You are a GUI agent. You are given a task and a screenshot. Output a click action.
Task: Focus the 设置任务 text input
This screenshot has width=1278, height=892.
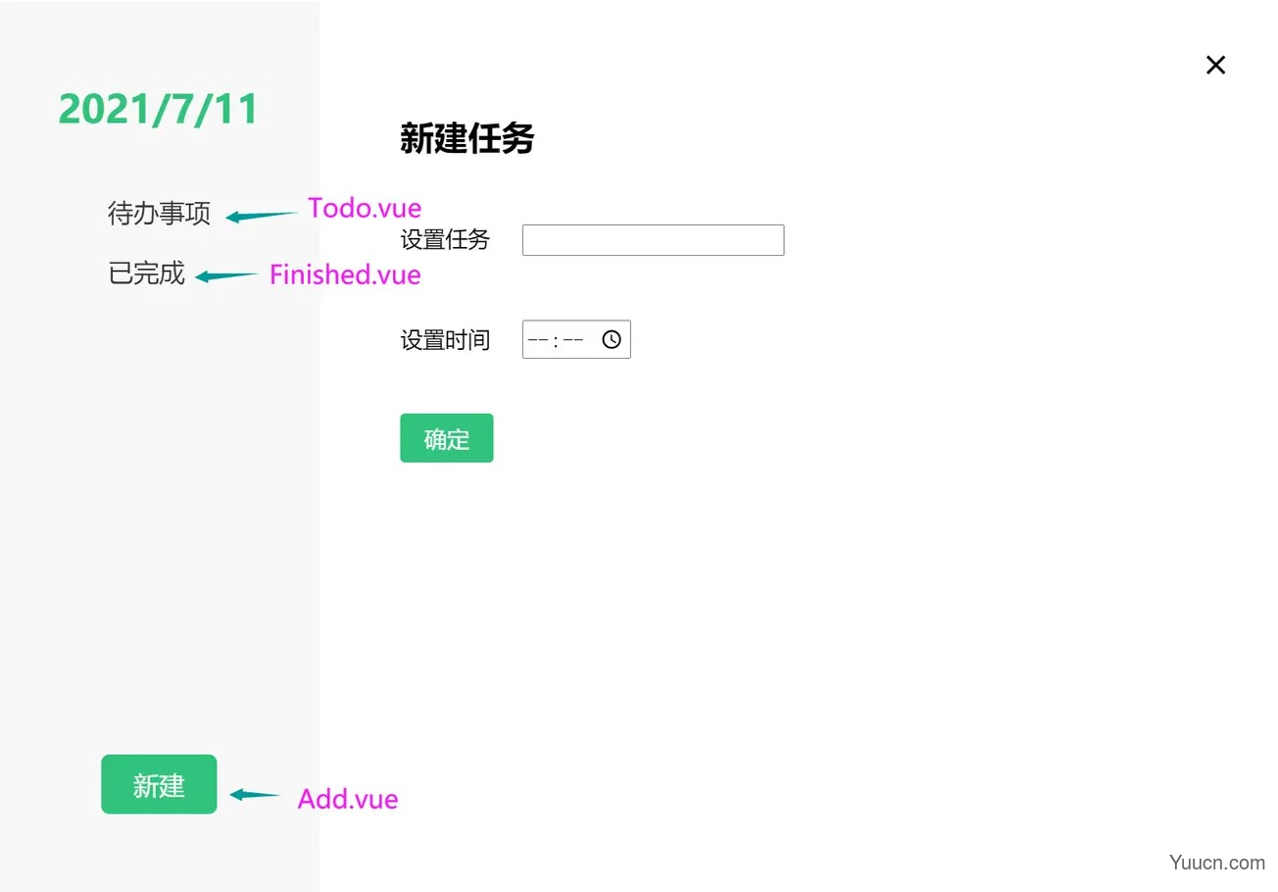tap(653, 240)
